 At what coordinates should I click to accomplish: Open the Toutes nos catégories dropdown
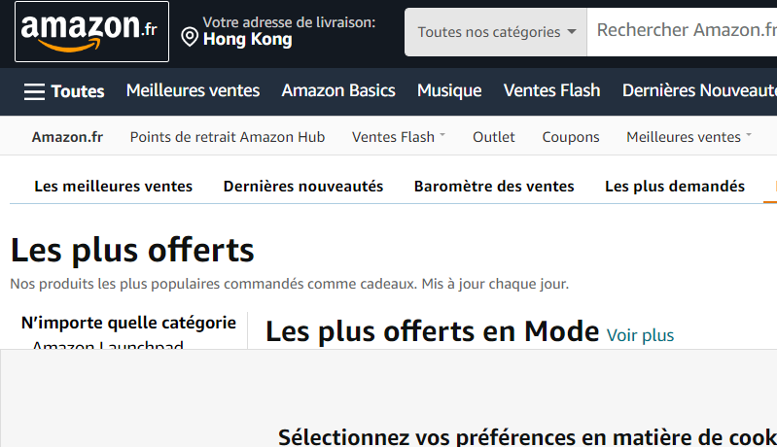click(x=496, y=32)
